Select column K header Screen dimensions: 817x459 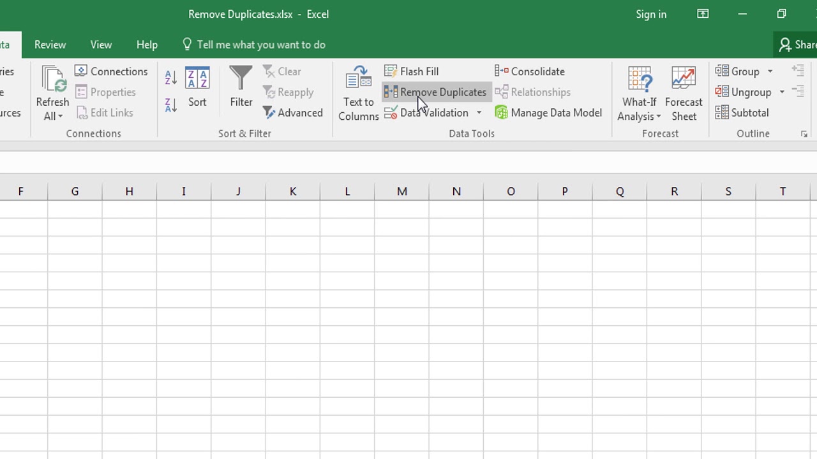(x=293, y=191)
